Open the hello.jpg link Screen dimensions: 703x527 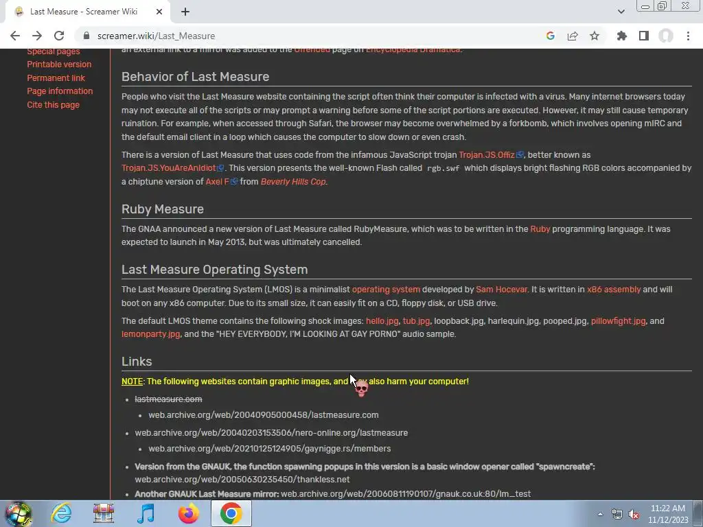(382, 321)
